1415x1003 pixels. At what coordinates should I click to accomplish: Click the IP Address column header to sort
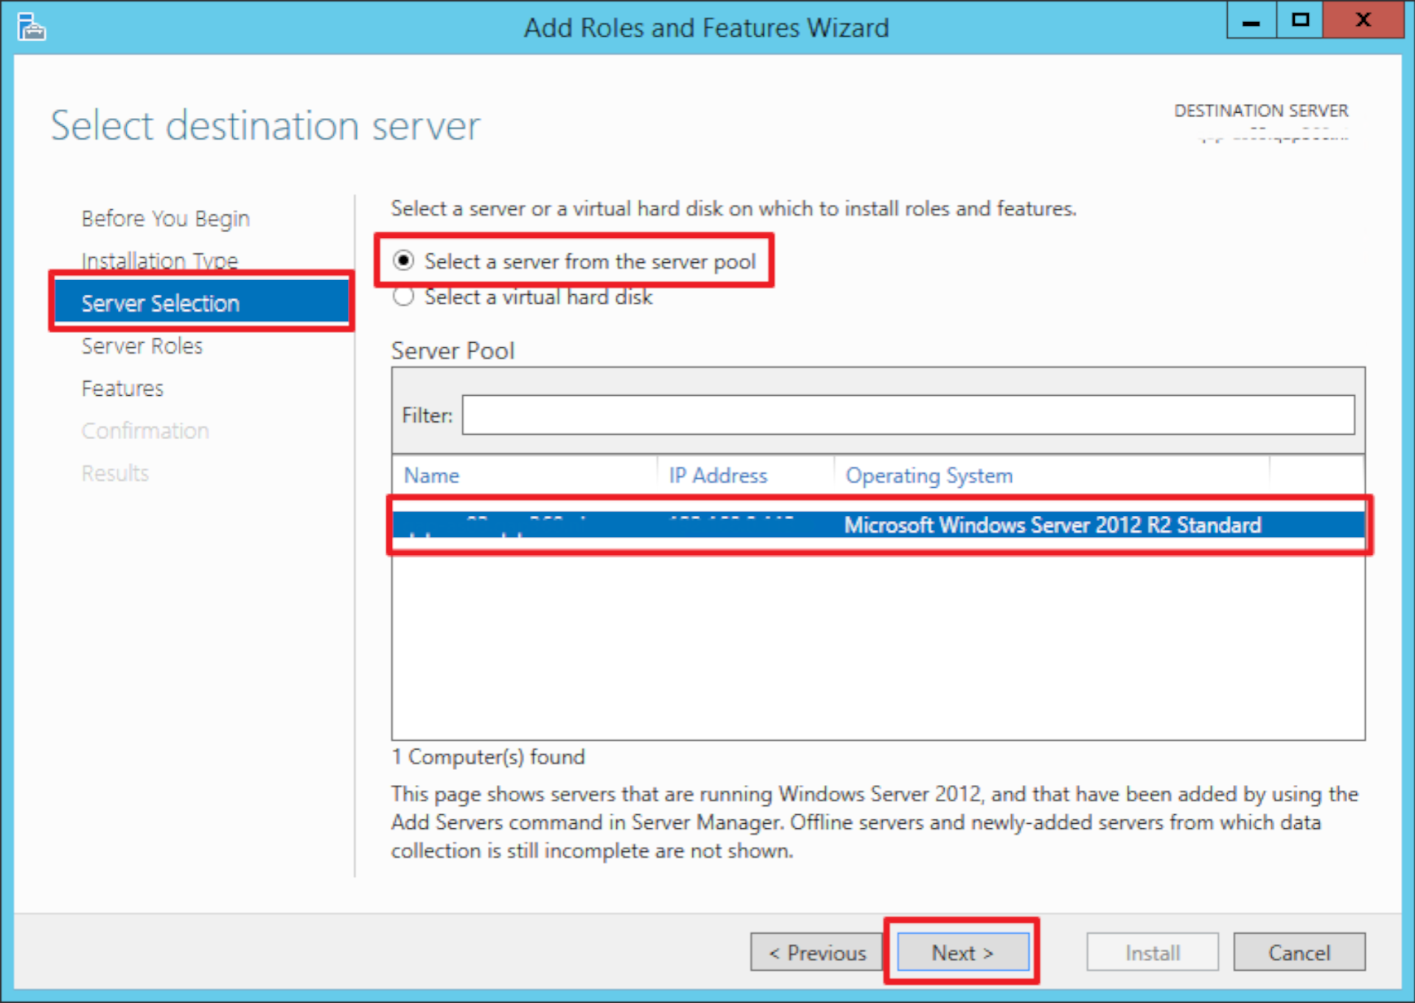click(x=707, y=475)
